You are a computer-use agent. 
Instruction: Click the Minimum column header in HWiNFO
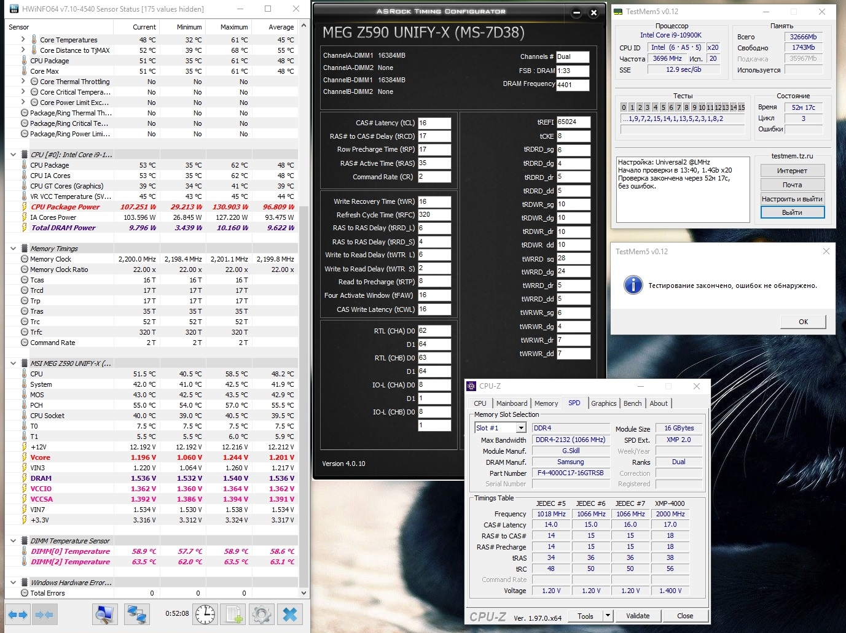point(182,27)
